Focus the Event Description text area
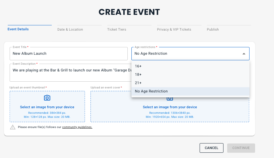 pos(71,73)
